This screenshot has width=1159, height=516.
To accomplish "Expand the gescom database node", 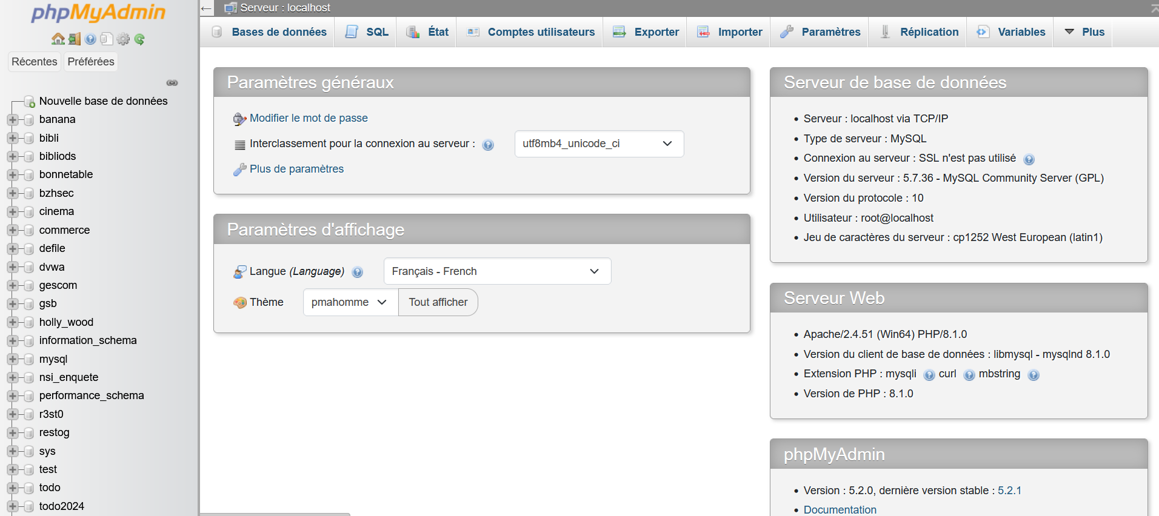I will coord(13,285).
